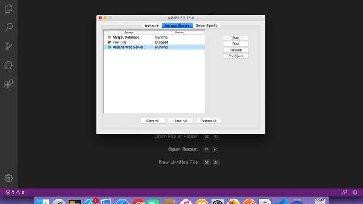
Task: Open the notifications bell in the status bar
Action: (x=354, y=192)
